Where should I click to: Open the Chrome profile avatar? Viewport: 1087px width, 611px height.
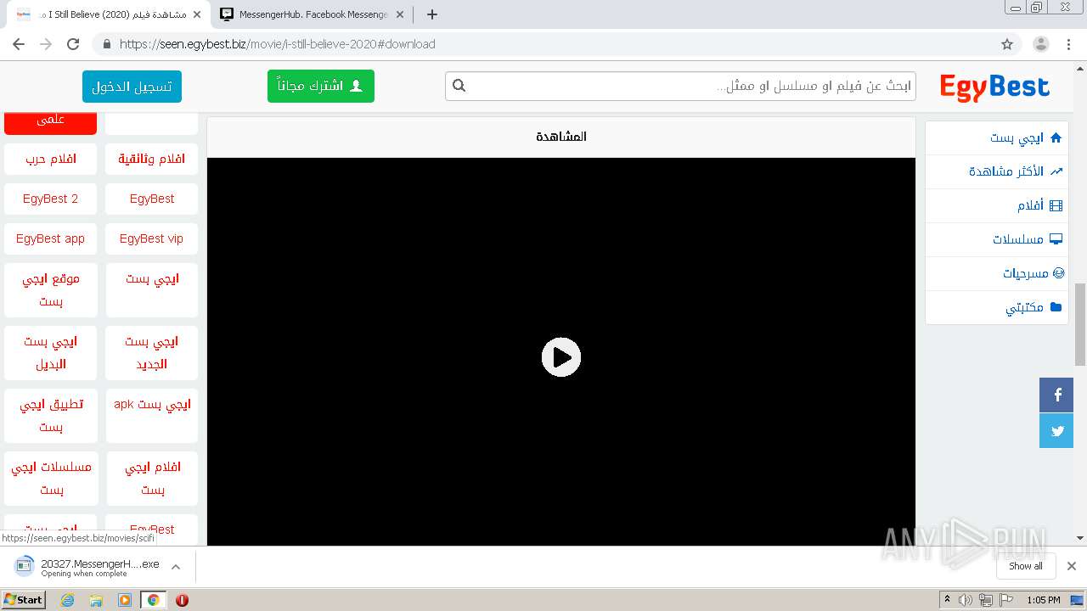click(1041, 44)
